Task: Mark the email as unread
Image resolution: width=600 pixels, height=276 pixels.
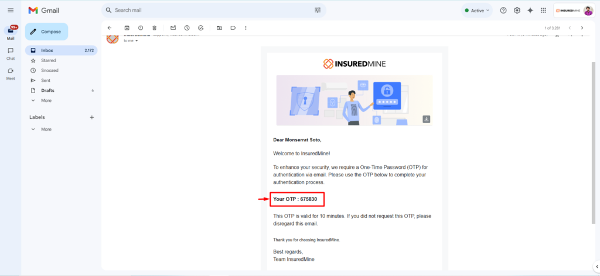Action: pyautogui.click(x=173, y=28)
